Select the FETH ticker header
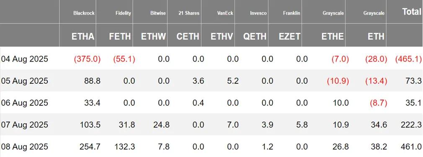 tap(120, 36)
